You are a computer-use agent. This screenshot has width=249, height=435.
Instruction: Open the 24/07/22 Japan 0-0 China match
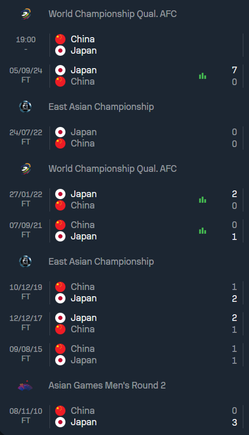125,138
